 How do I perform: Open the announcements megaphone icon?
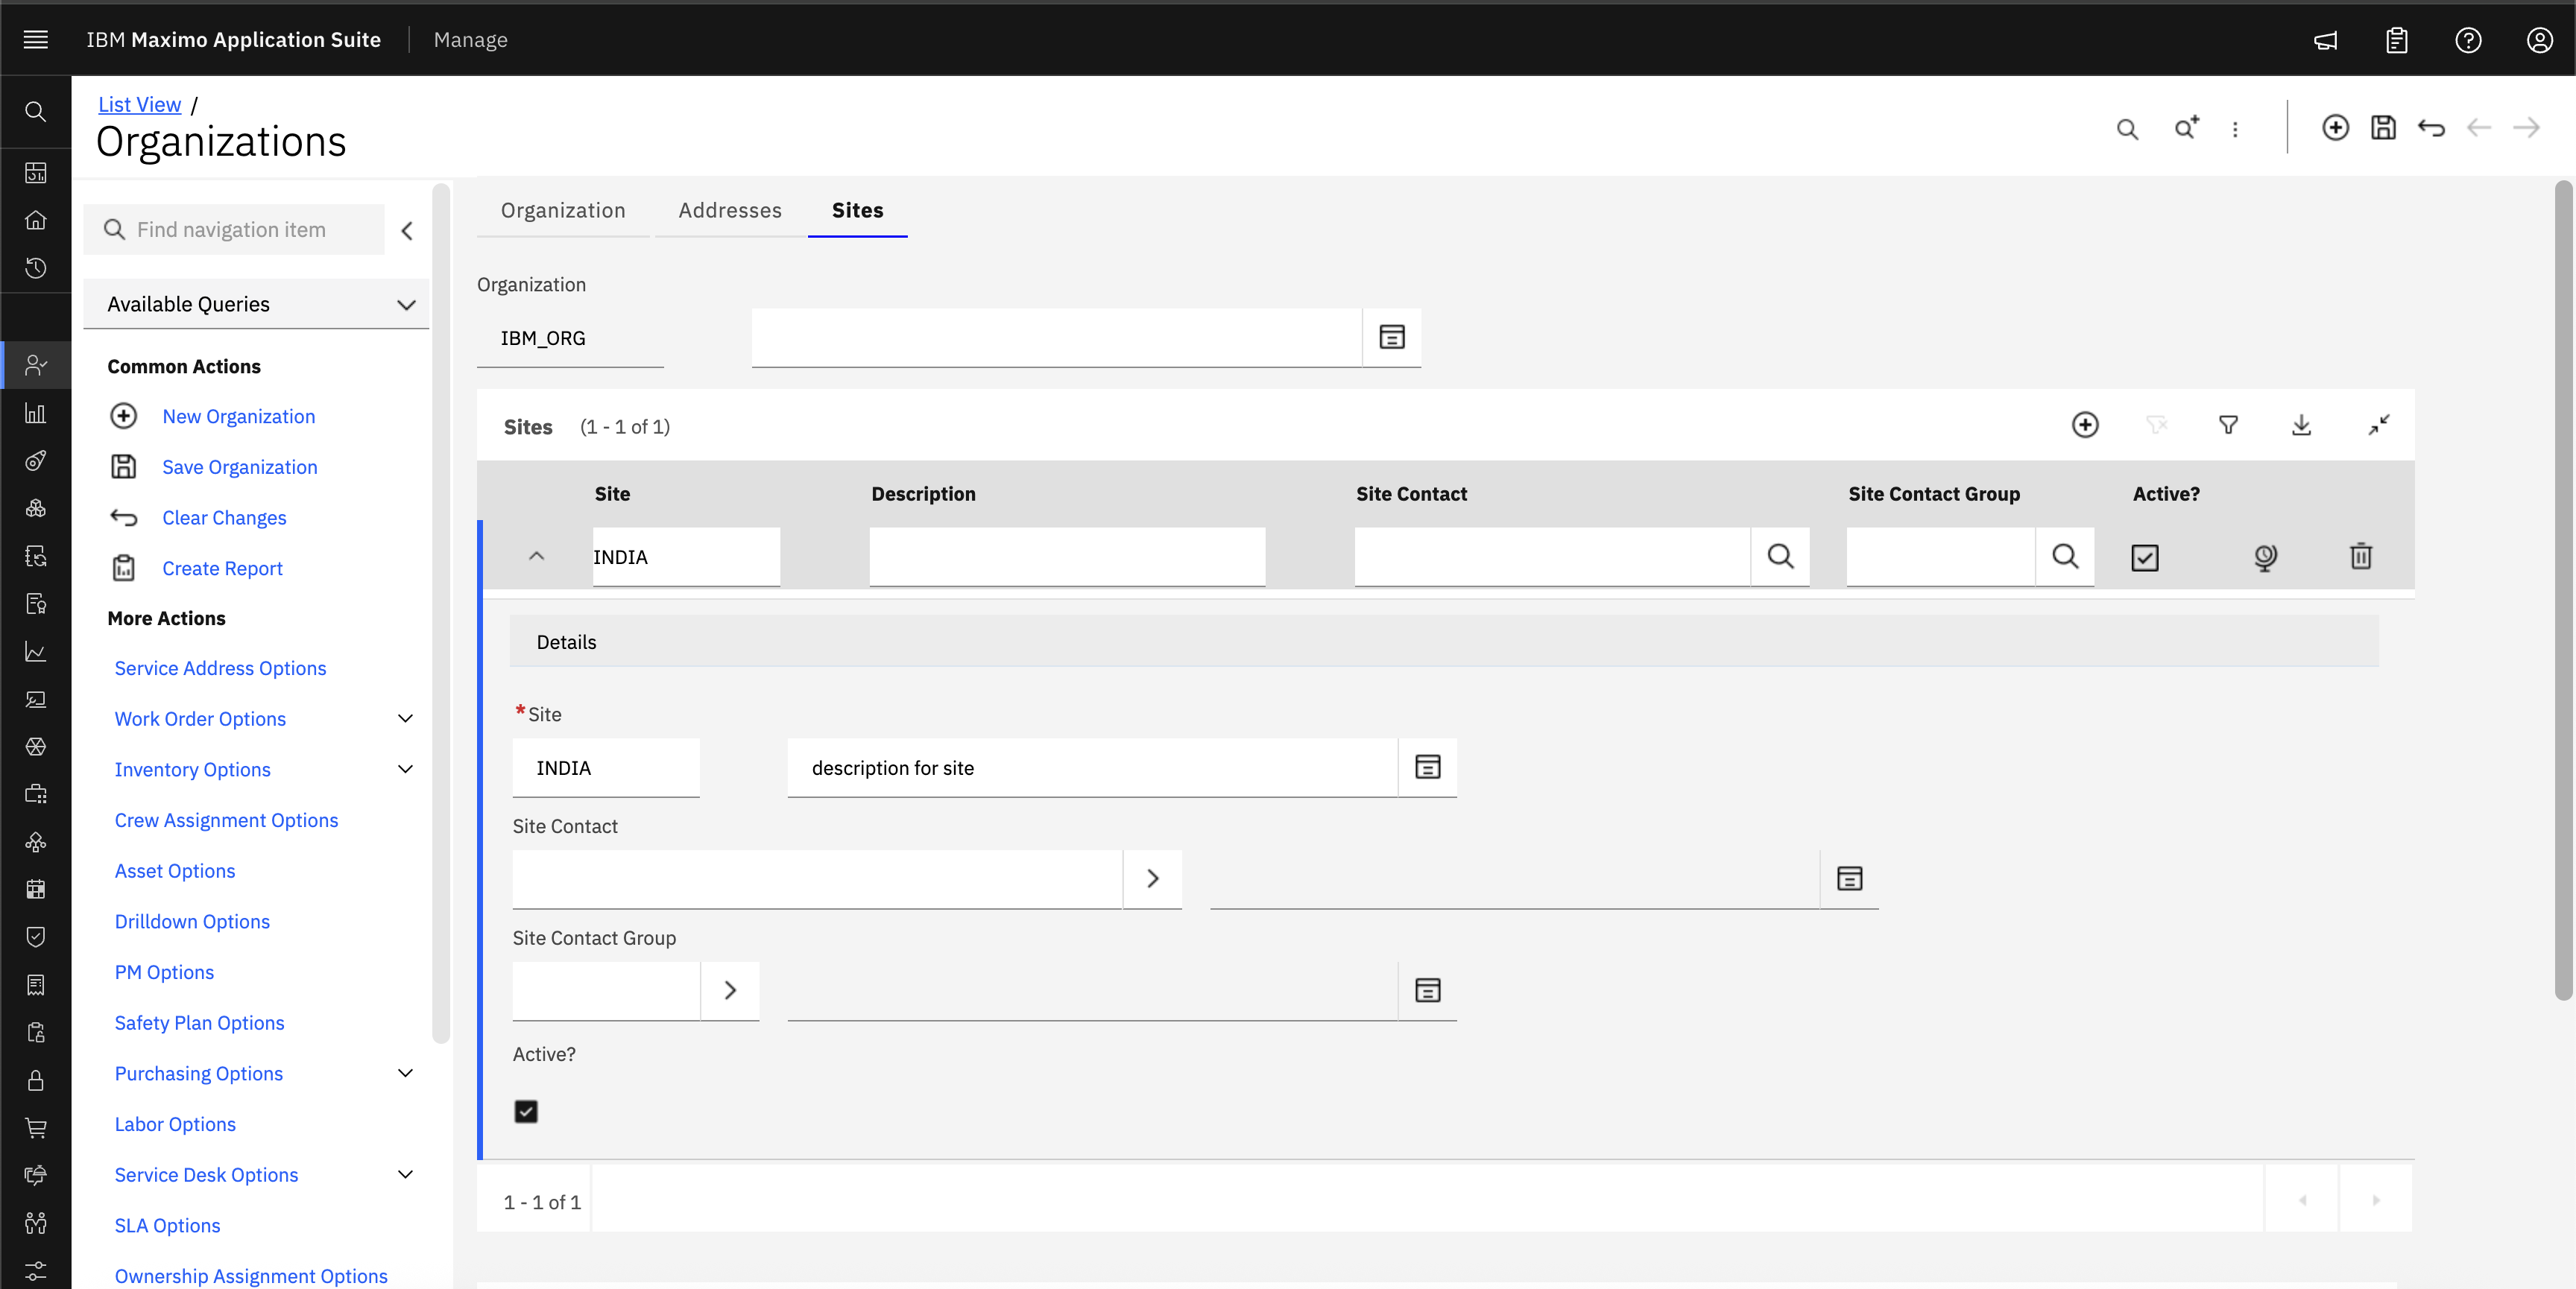coord(2326,40)
